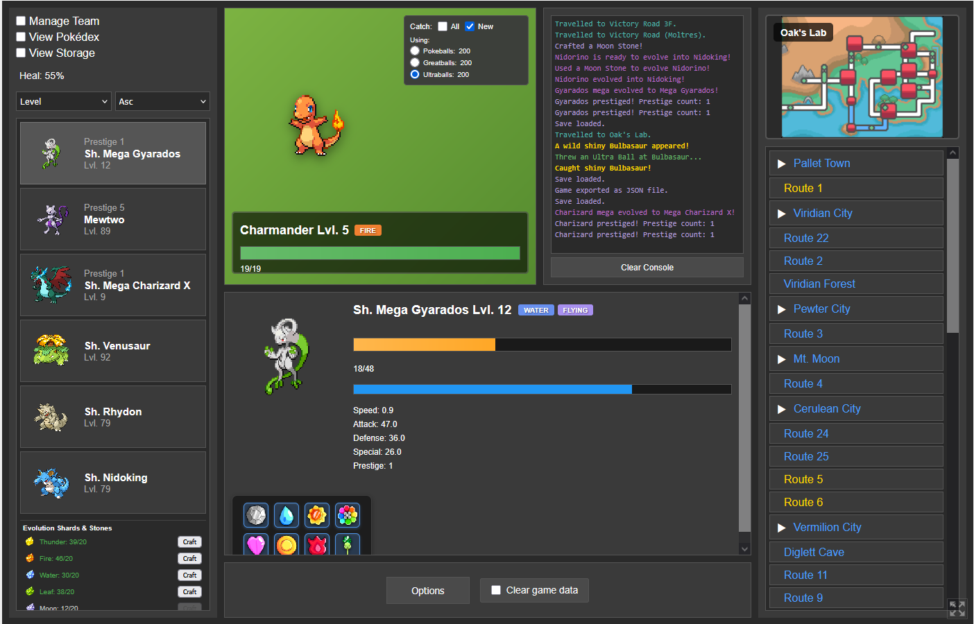974x624 pixels.
Task: Click the Leaf shard icon
Action: 30,591
